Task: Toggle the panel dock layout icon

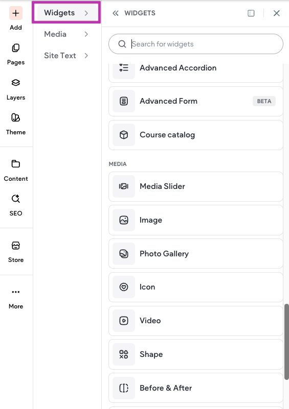Action: (x=251, y=13)
